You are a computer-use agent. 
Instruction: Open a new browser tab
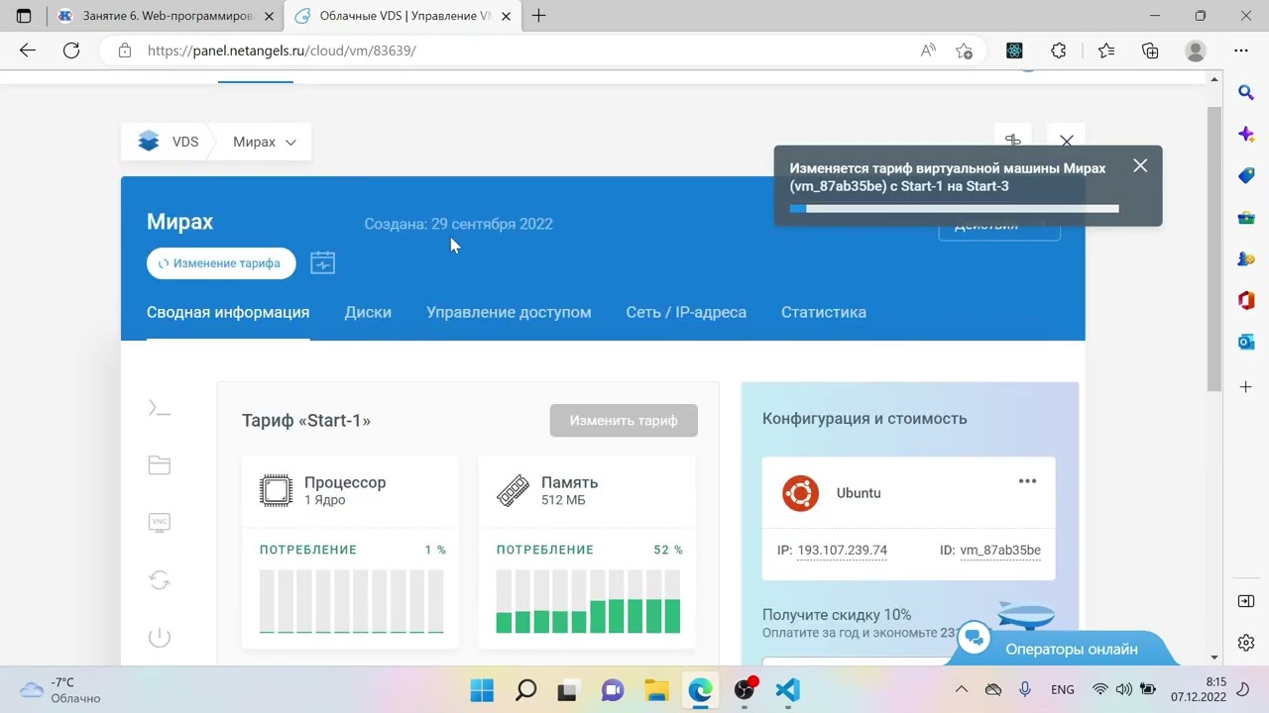539,16
